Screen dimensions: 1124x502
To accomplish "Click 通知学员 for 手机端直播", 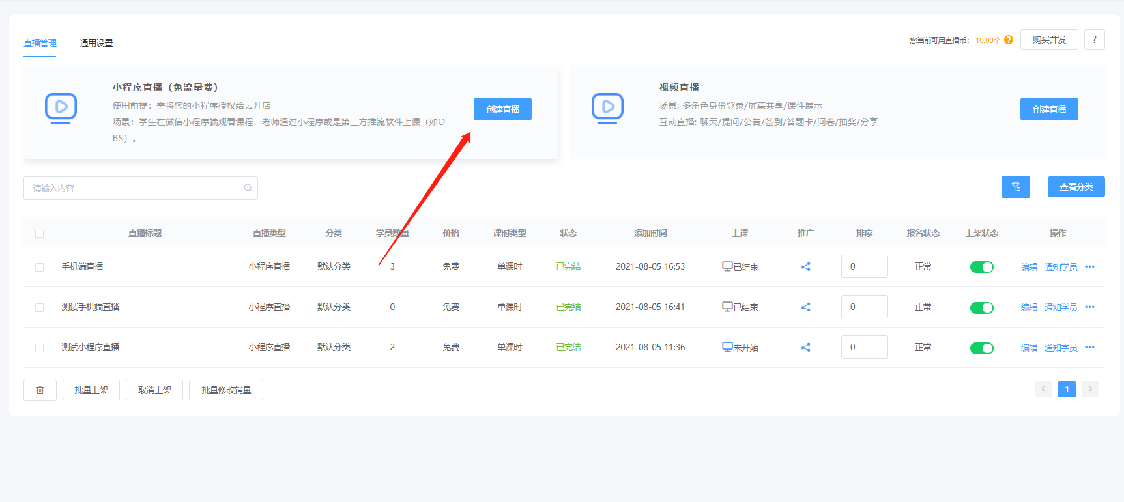I will [x=1061, y=267].
